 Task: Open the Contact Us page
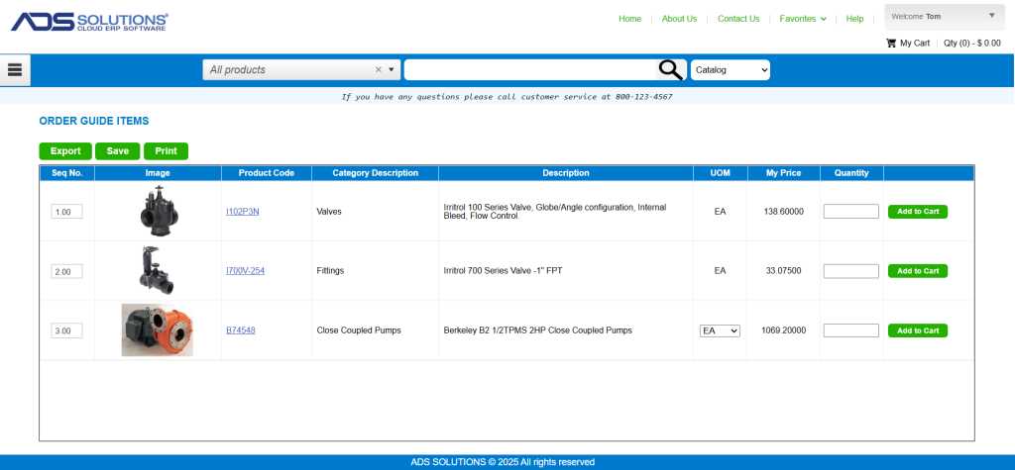tap(737, 19)
